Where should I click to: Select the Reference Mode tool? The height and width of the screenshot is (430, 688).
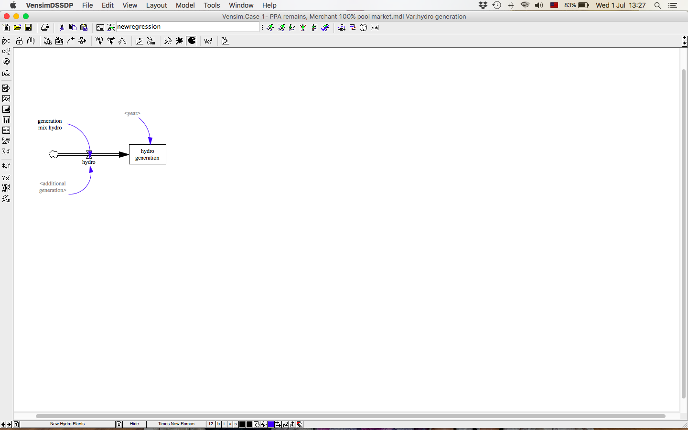225,41
